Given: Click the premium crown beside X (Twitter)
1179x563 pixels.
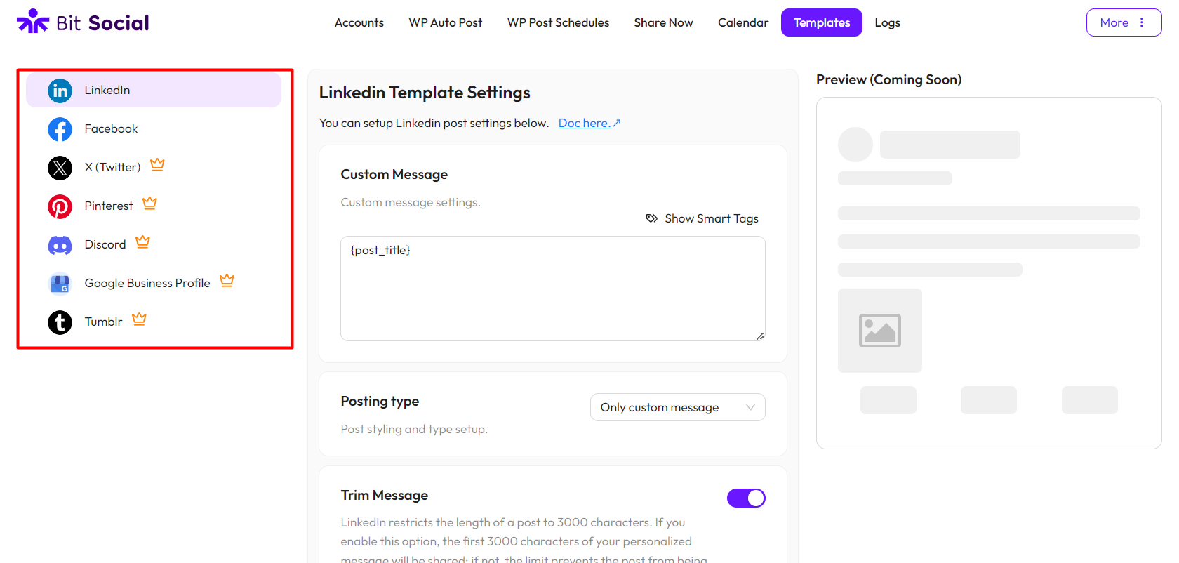Looking at the screenshot, I should 157,164.
